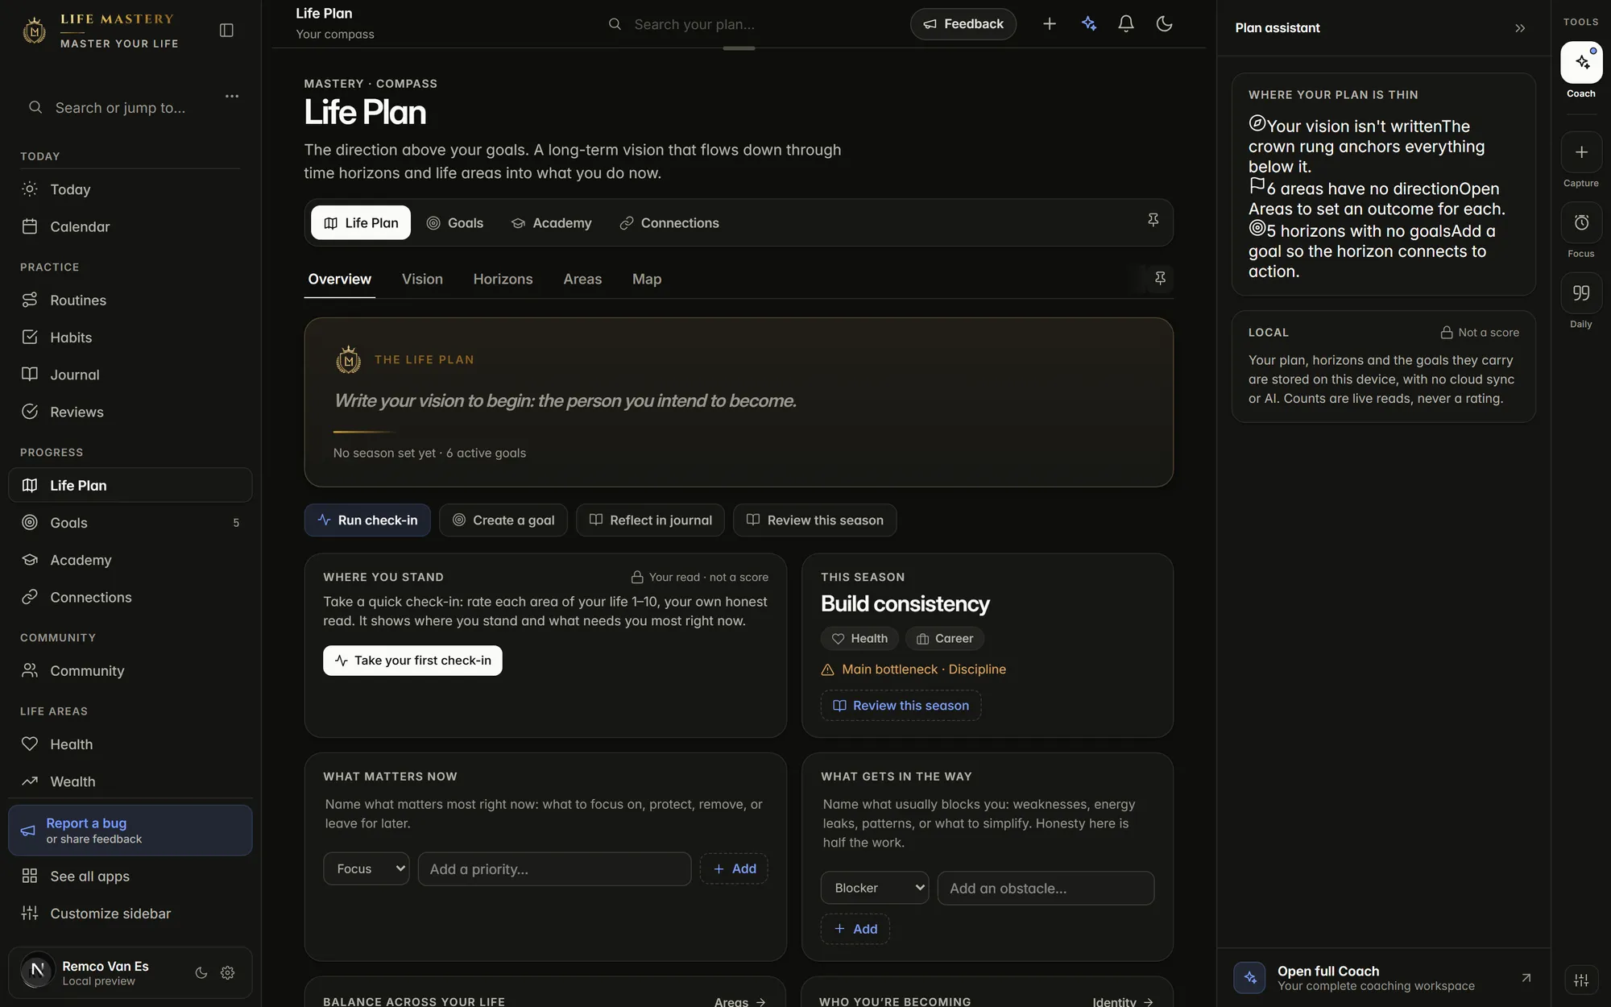Click the Add an obstacle input
Image resolution: width=1611 pixels, height=1007 pixels.
(1046, 888)
